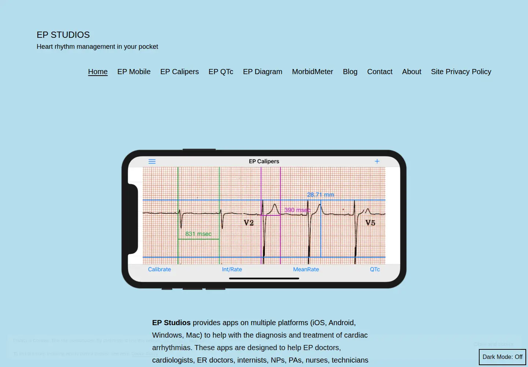Click the '831 msec' caliper label

tap(198, 234)
